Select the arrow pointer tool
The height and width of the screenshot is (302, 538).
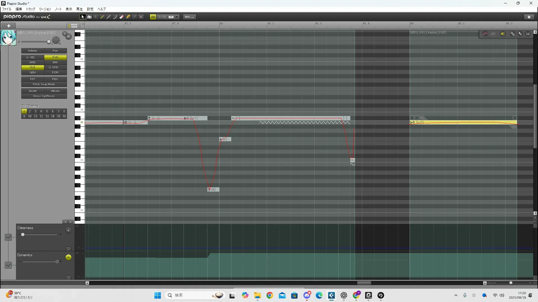pos(82,17)
